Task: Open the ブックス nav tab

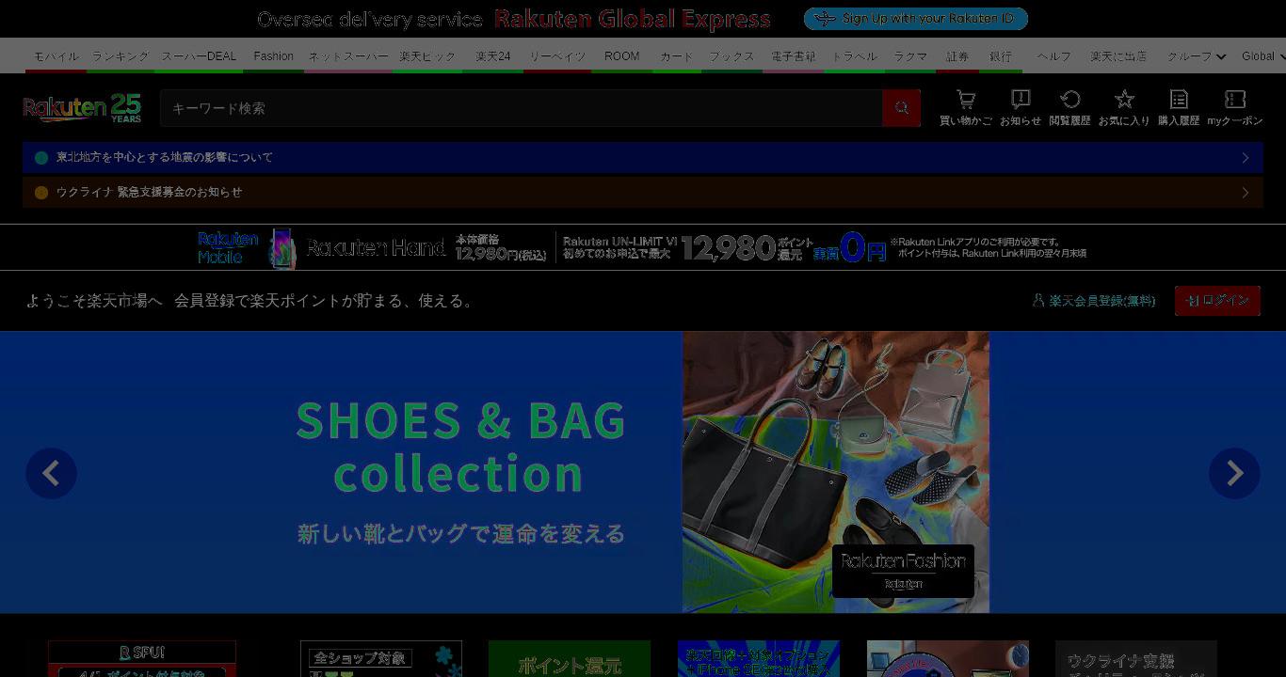Action: tap(732, 56)
